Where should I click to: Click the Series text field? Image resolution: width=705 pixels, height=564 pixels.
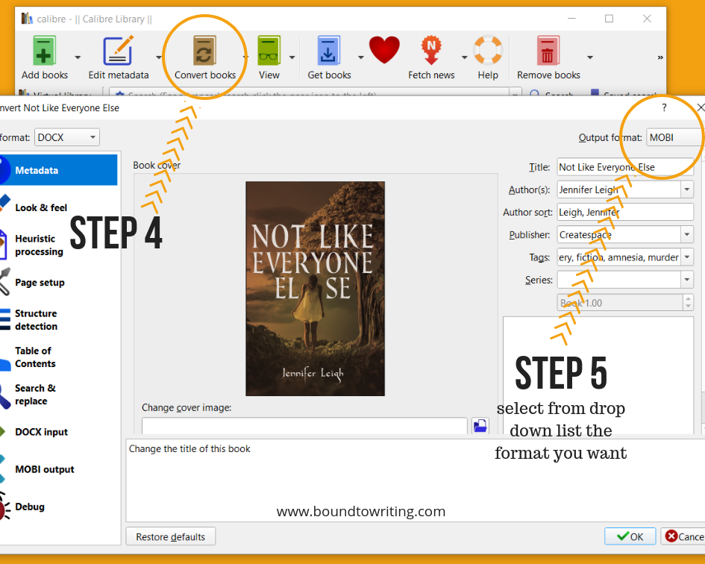coord(618,279)
